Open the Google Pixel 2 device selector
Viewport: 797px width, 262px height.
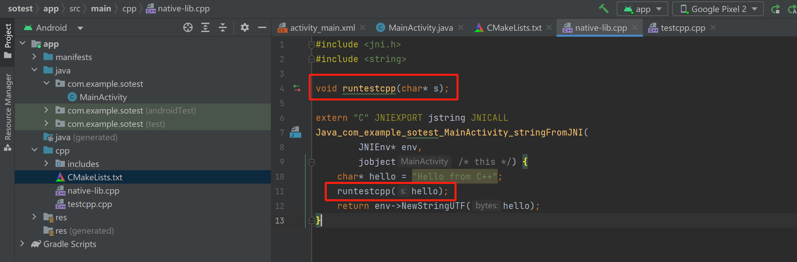point(718,9)
